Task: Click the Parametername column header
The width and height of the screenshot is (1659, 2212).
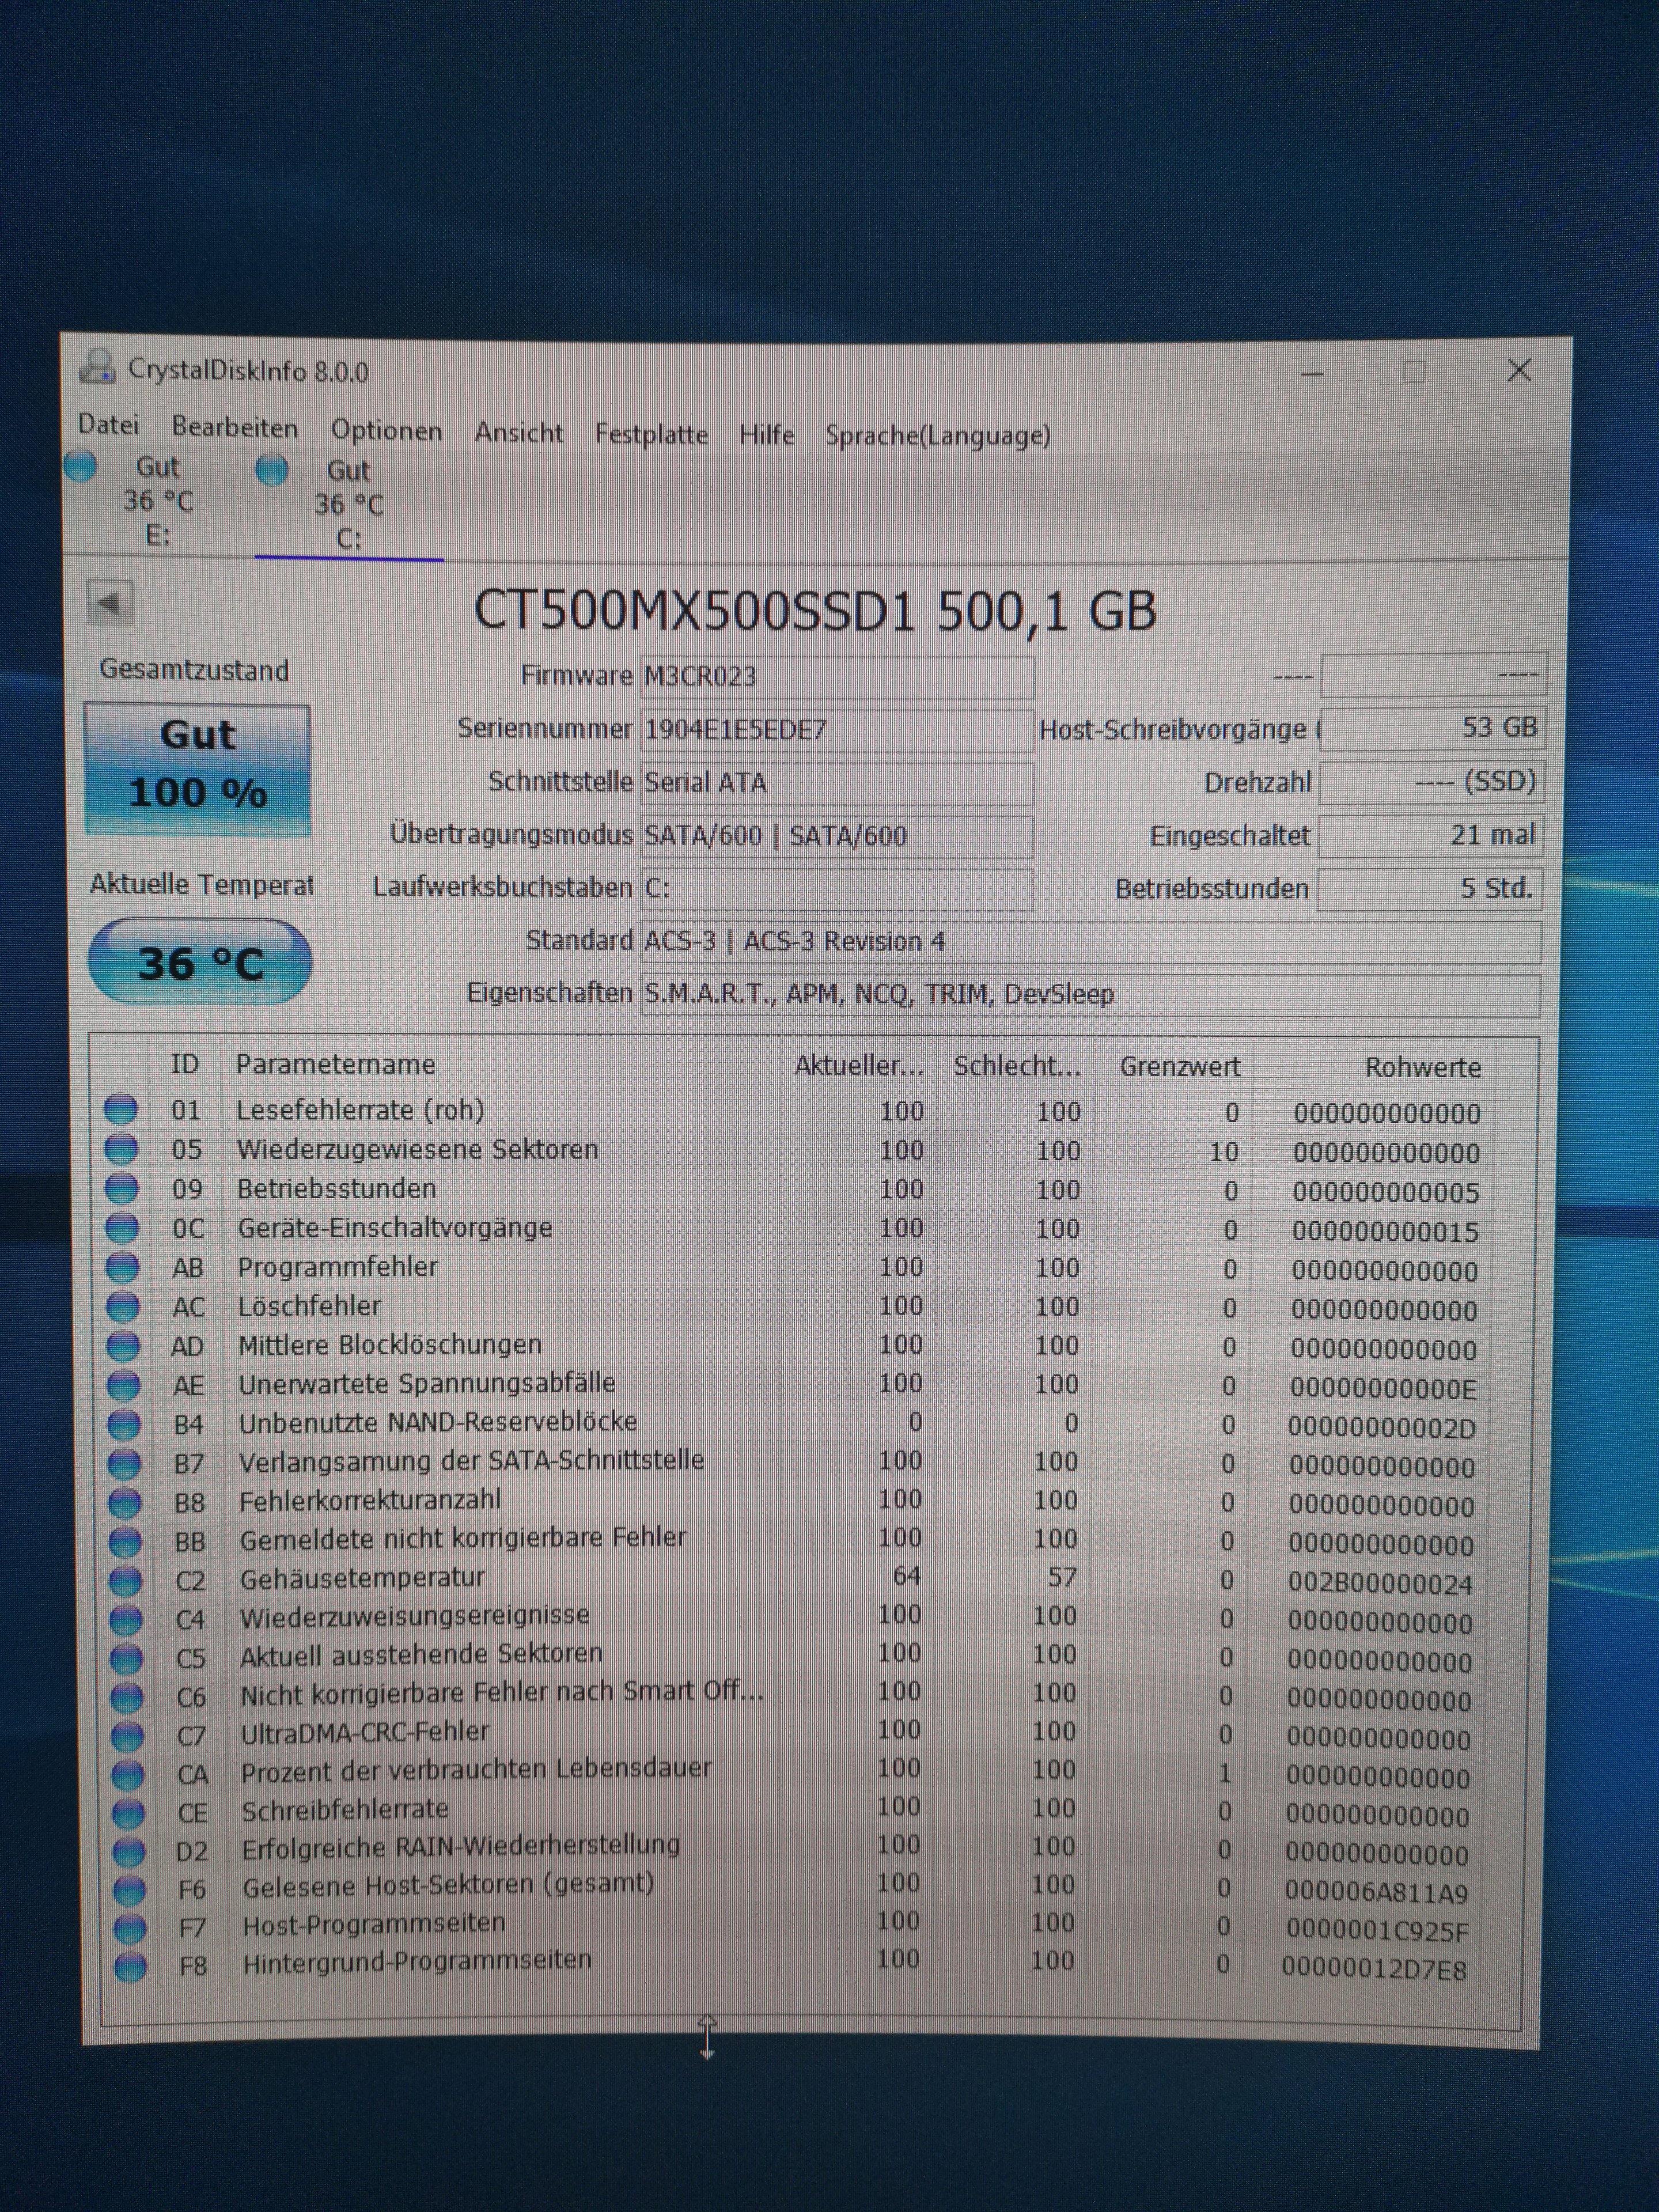Action: (x=335, y=1065)
